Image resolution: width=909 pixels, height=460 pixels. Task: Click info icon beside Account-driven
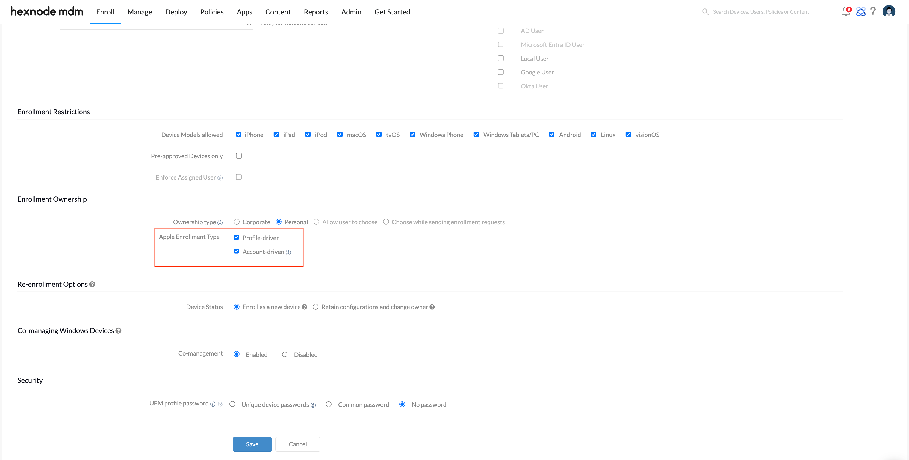288,252
